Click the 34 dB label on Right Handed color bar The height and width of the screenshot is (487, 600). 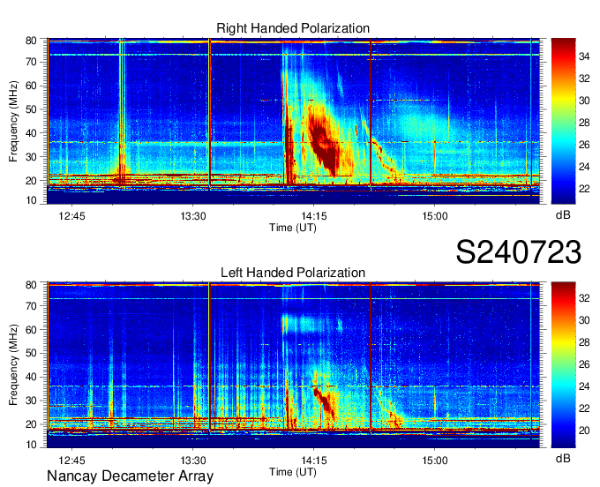coord(584,56)
